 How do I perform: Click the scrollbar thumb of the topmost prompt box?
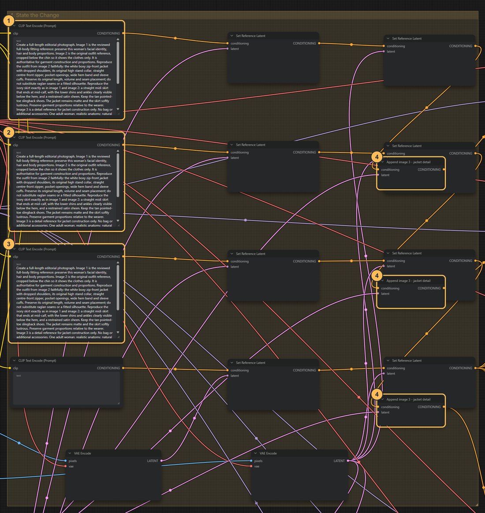coord(118,63)
